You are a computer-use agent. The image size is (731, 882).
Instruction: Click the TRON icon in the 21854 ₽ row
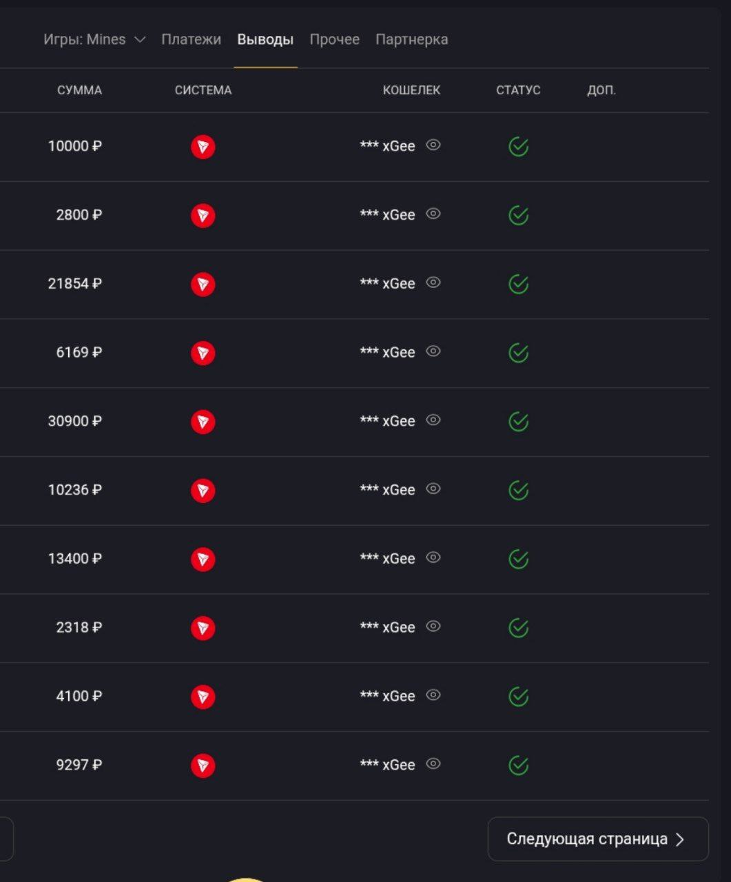[203, 284]
